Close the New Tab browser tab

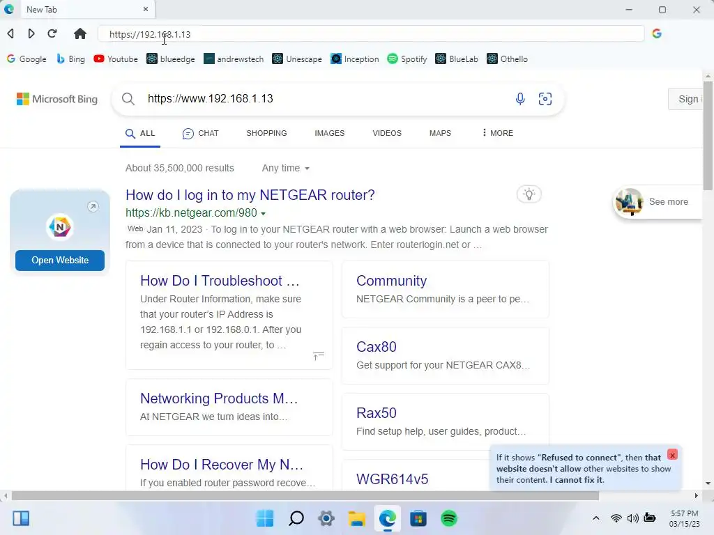click(x=145, y=9)
